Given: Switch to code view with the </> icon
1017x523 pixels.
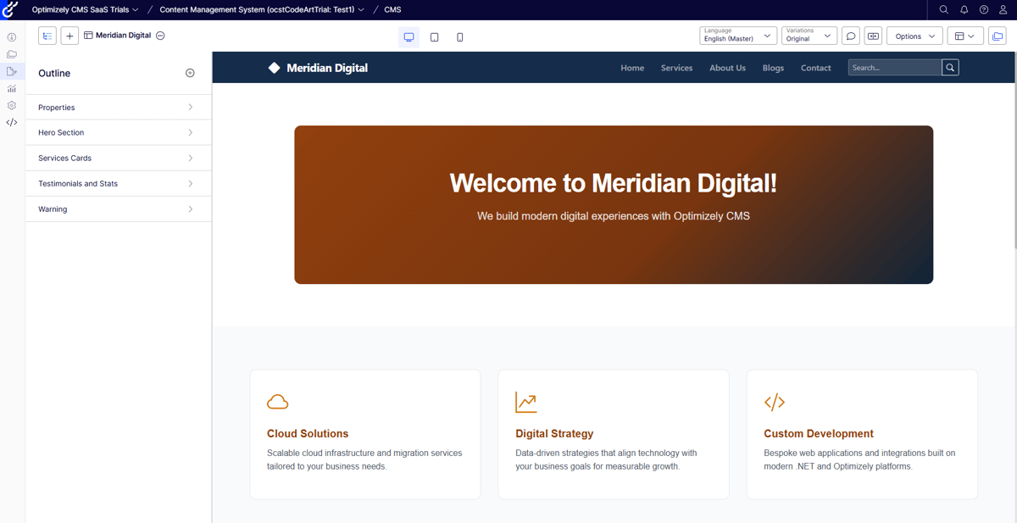Looking at the screenshot, I should point(11,122).
